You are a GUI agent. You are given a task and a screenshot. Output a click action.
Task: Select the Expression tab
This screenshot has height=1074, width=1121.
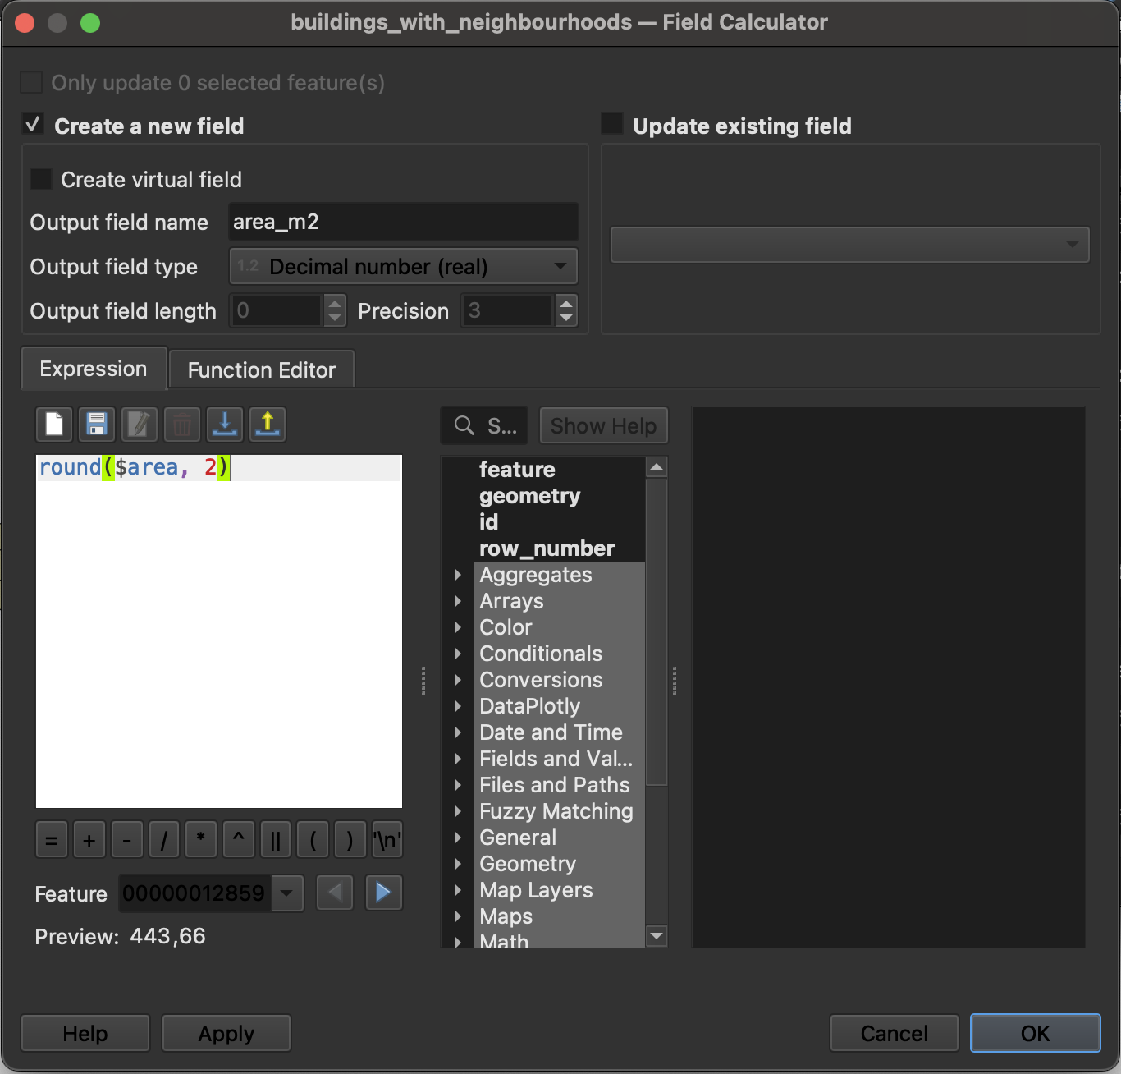coord(94,369)
